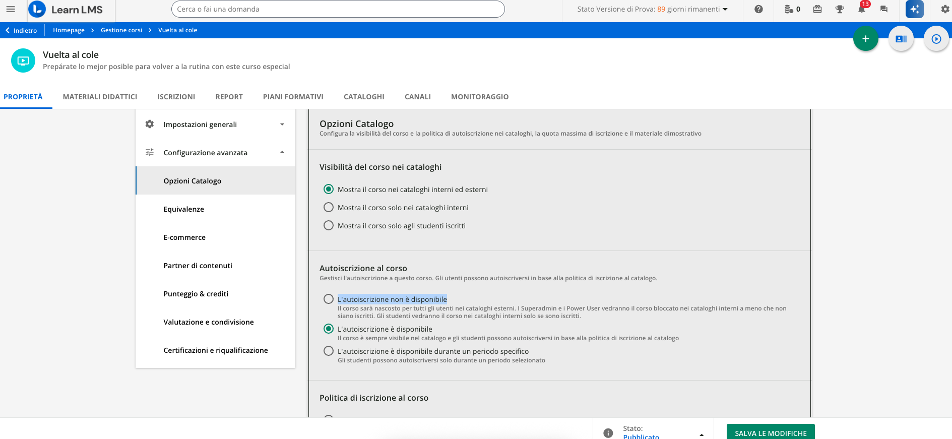Open the notifications bell icon
Screen dimensions: 952x439
click(861, 9)
